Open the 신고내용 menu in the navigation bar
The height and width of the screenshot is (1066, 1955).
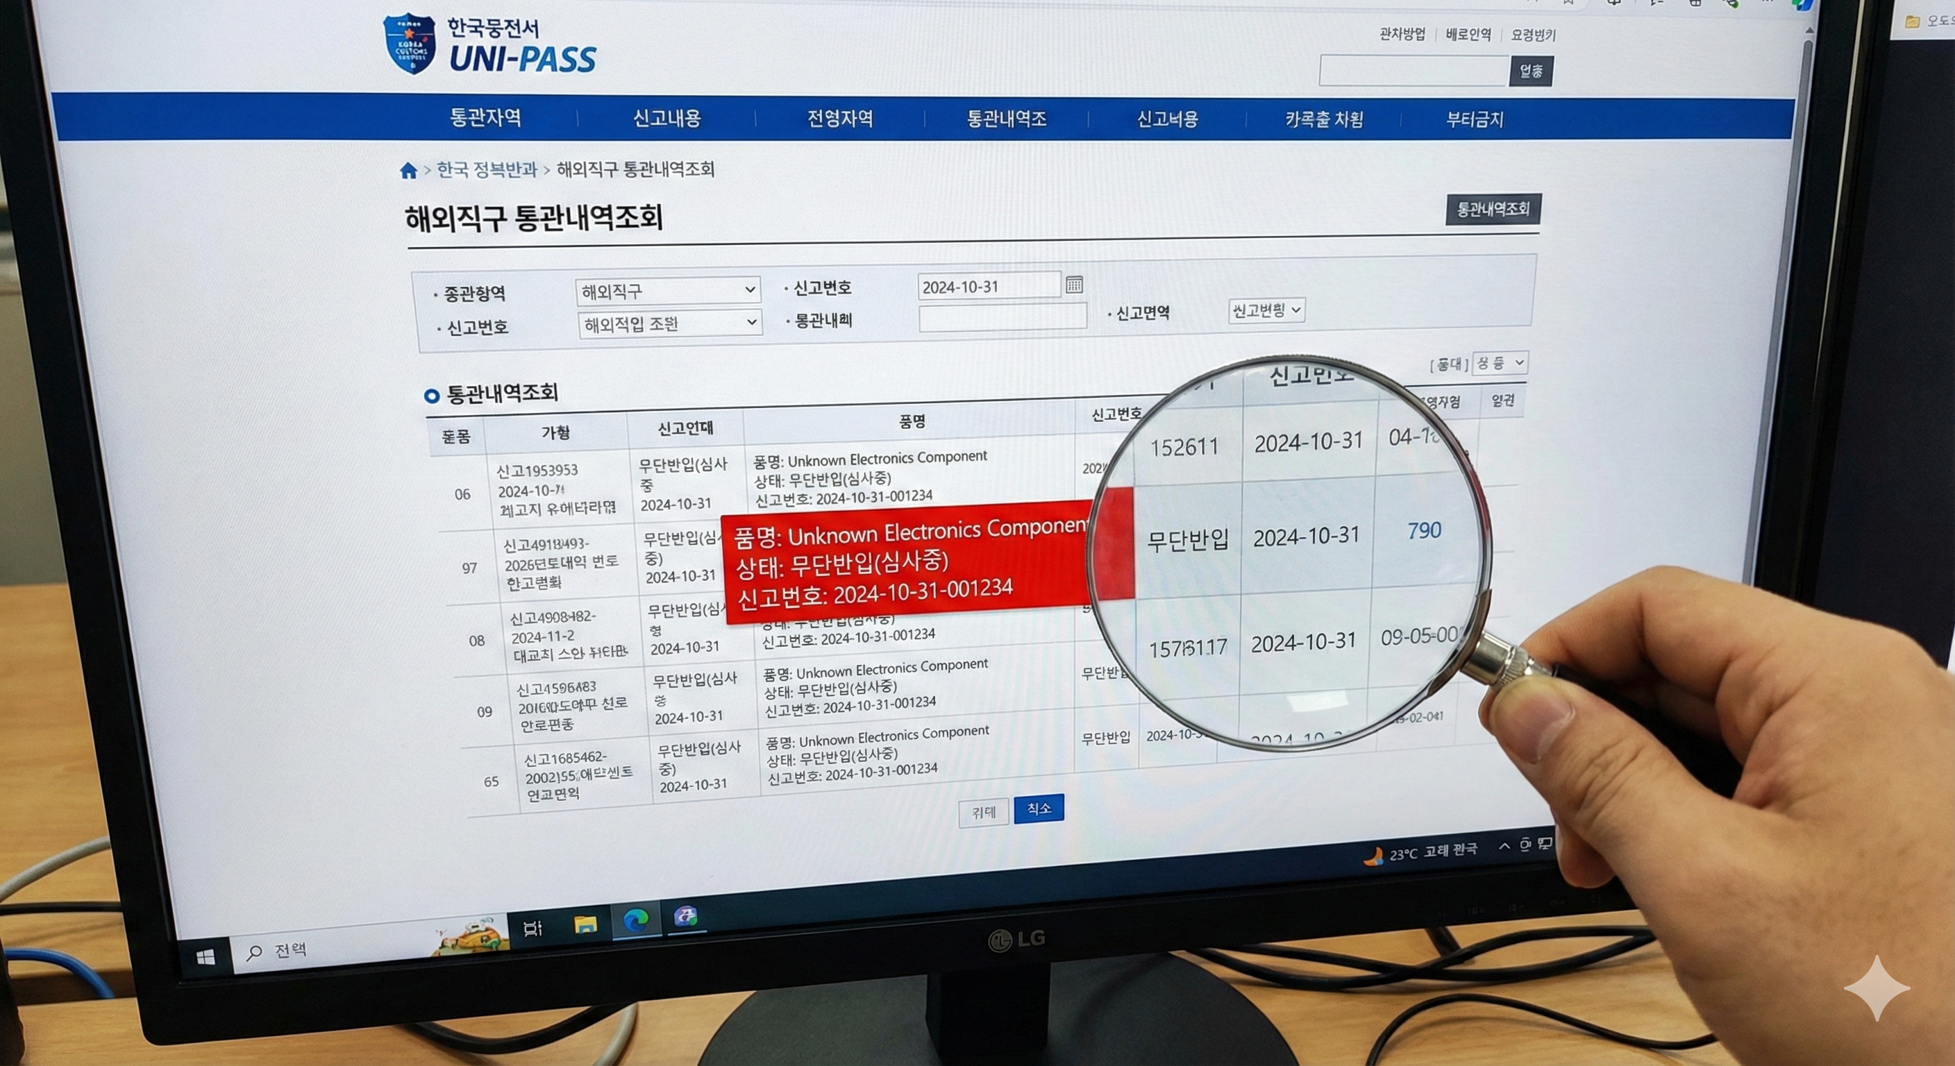(x=666, y=119)
